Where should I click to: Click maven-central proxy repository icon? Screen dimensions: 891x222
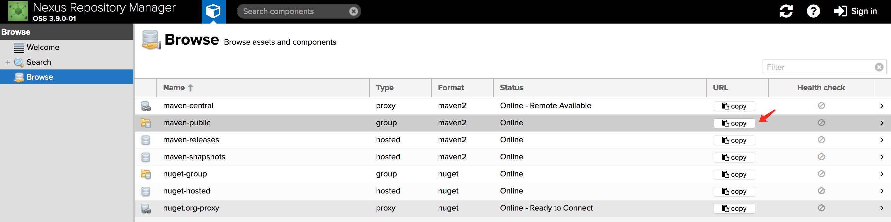click(146, 106)
